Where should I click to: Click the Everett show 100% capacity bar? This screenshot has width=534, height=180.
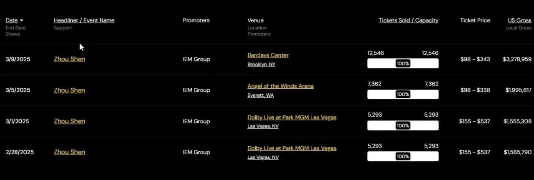point(403,95)
